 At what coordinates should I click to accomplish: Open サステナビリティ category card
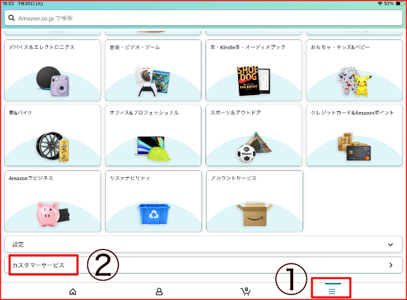point(153,201)
